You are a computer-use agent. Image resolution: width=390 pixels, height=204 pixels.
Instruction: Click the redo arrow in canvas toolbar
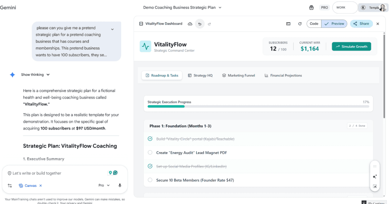[209, 24]
